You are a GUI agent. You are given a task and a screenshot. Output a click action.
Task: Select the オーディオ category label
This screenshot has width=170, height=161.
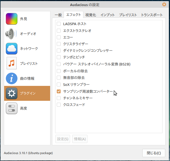(28, 34)
